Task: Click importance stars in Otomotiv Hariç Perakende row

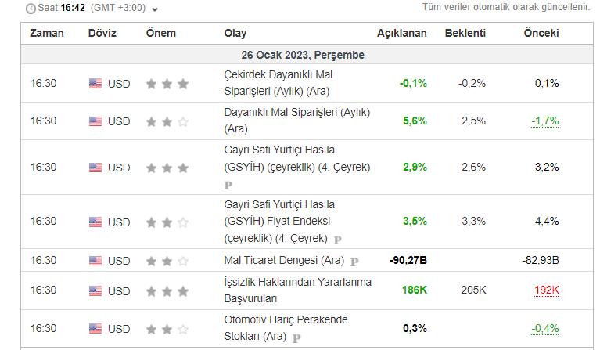Action: pos(167,329)
